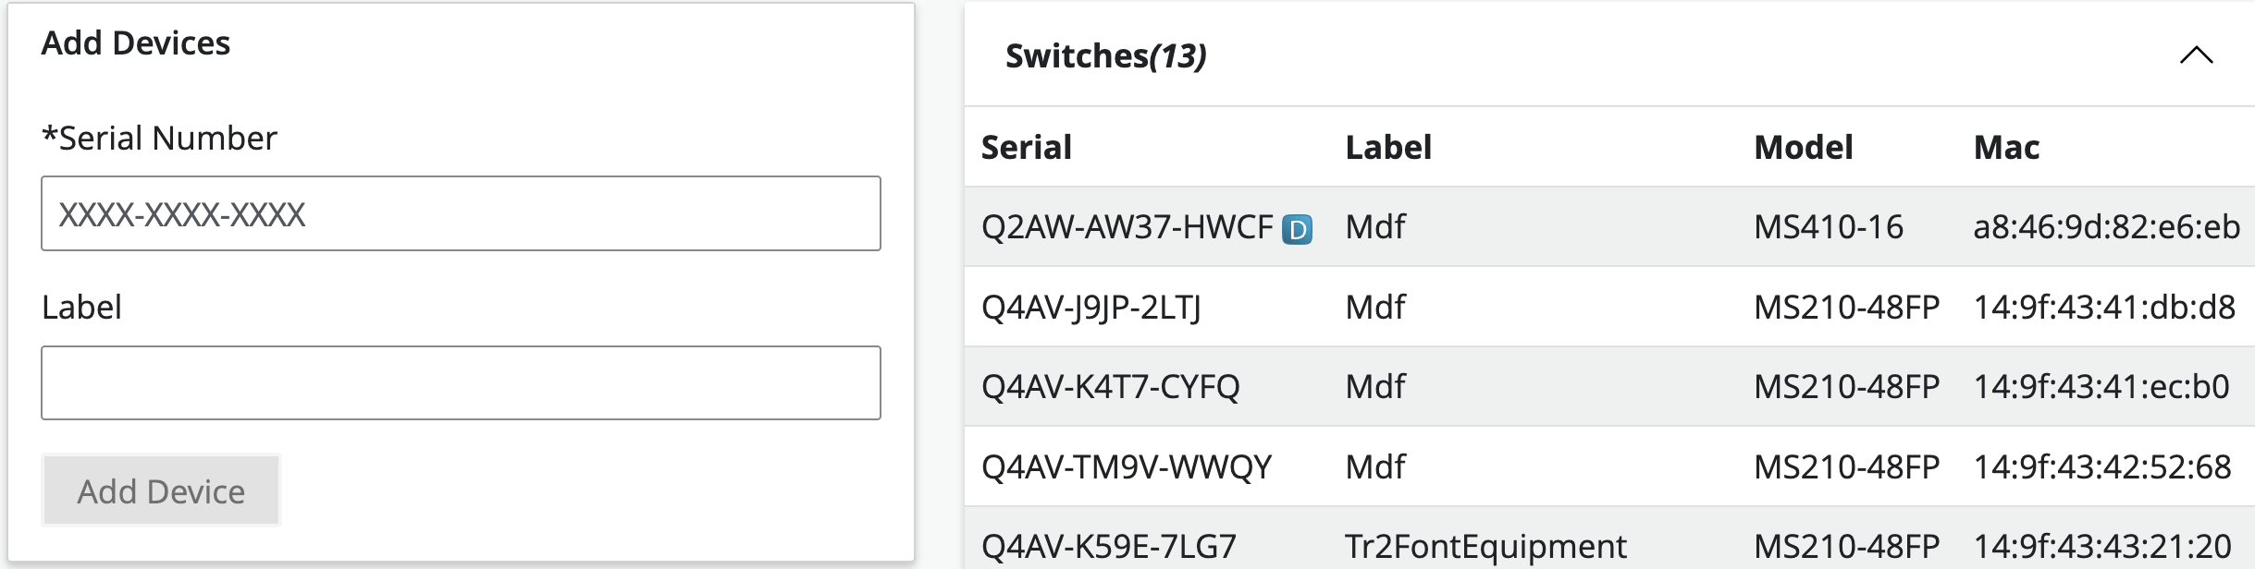Click the Label column header
The width and height of the screenshot is (2255, 569).
tap(1387, 148)
